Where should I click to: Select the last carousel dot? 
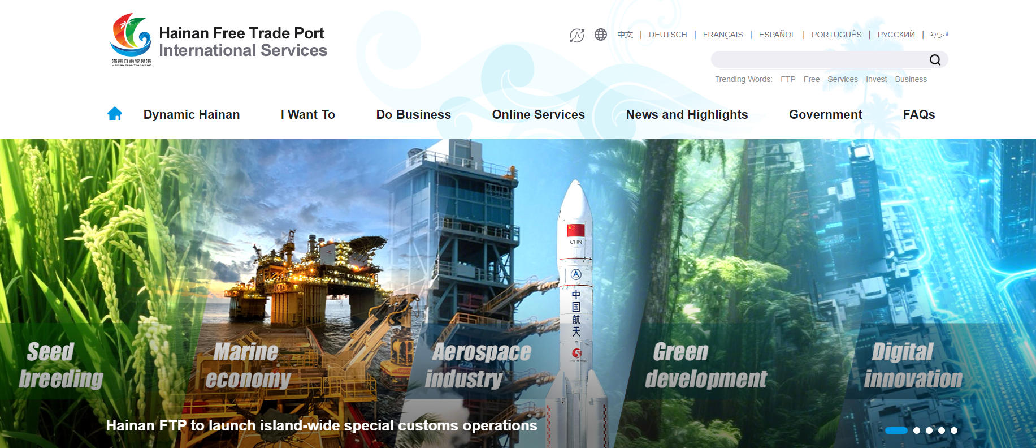coord(954,430)
